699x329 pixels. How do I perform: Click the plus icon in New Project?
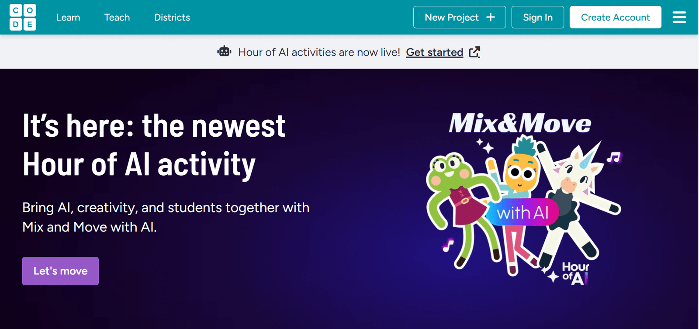[x=491, y=17]
